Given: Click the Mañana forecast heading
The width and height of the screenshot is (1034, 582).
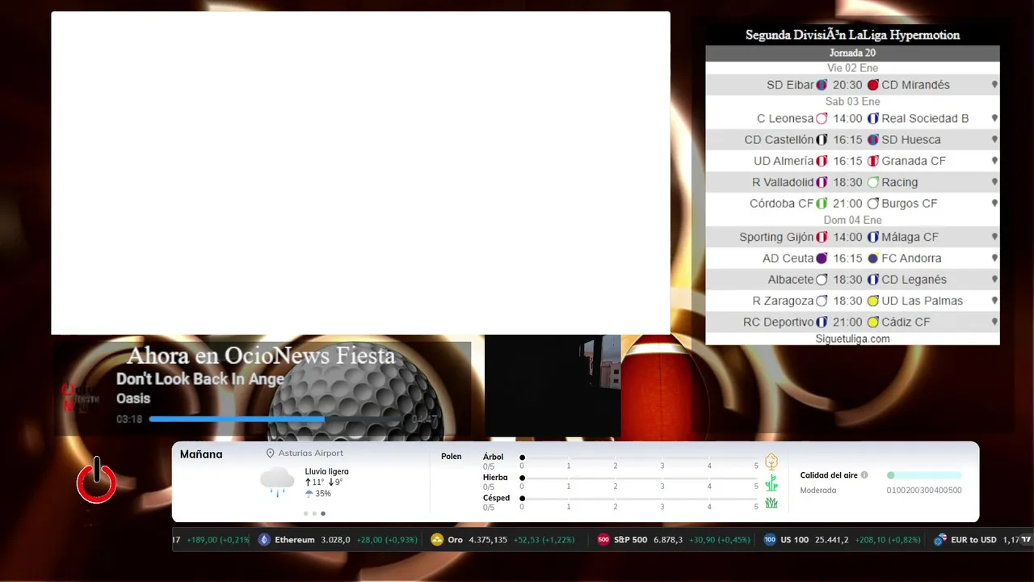Looking at the screenshot, I should click(201, 454).
